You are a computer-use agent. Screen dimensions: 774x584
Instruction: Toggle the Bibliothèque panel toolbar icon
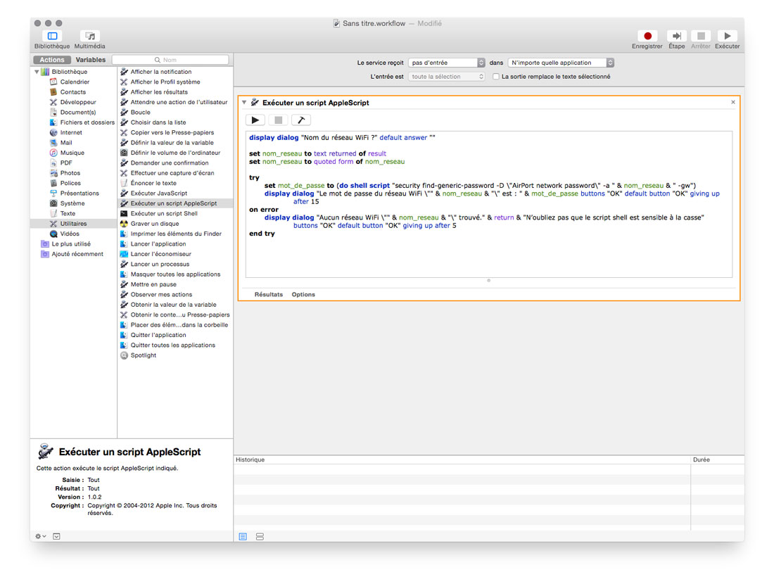(52, 36)
